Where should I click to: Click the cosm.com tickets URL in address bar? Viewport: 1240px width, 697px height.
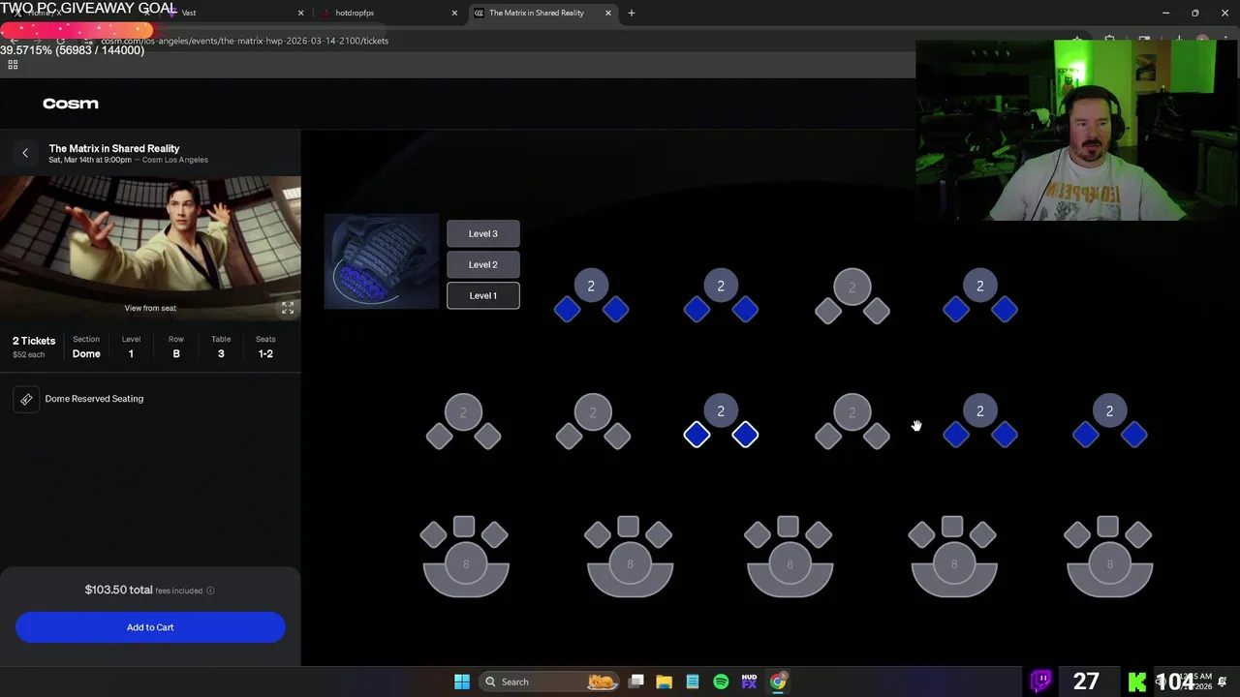[x=245, y=41]
